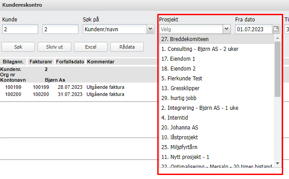Viewport: 289px width, 179px height.
Task: Click the Prosjekt Velg search field
Action: tap(190, 29)
